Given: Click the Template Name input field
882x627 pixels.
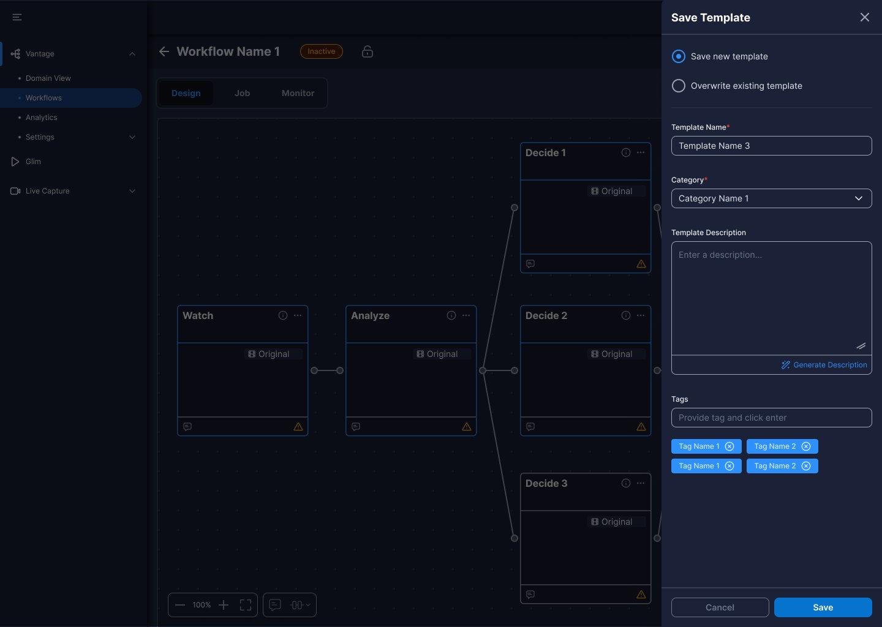Looking at the screenshot, I should [x=772, y=146].
